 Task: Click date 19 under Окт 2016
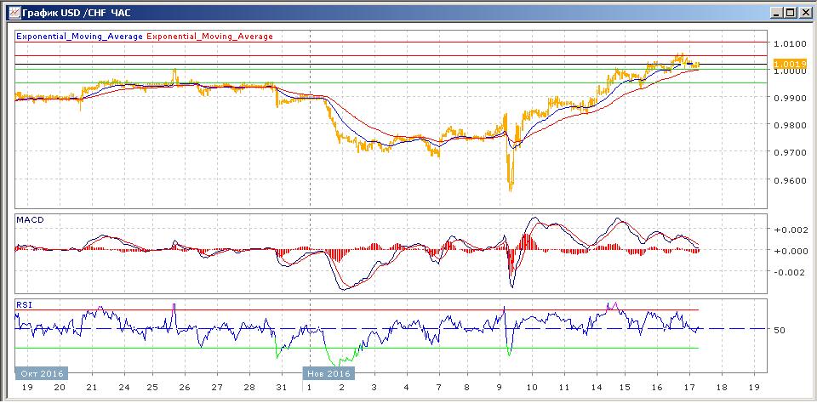tap(26, 388)
